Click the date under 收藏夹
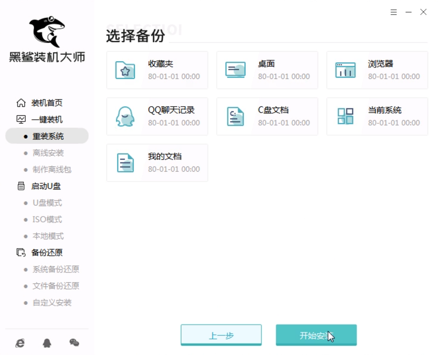The image size is (438, 355). 174,76
